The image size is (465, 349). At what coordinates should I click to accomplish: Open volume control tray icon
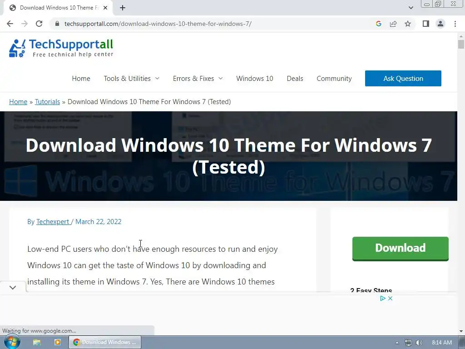tap(419, 343)
